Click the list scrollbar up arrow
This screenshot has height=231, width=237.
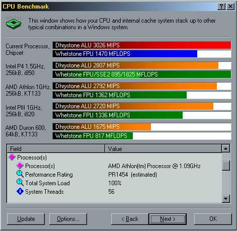(x=226, y=148)
